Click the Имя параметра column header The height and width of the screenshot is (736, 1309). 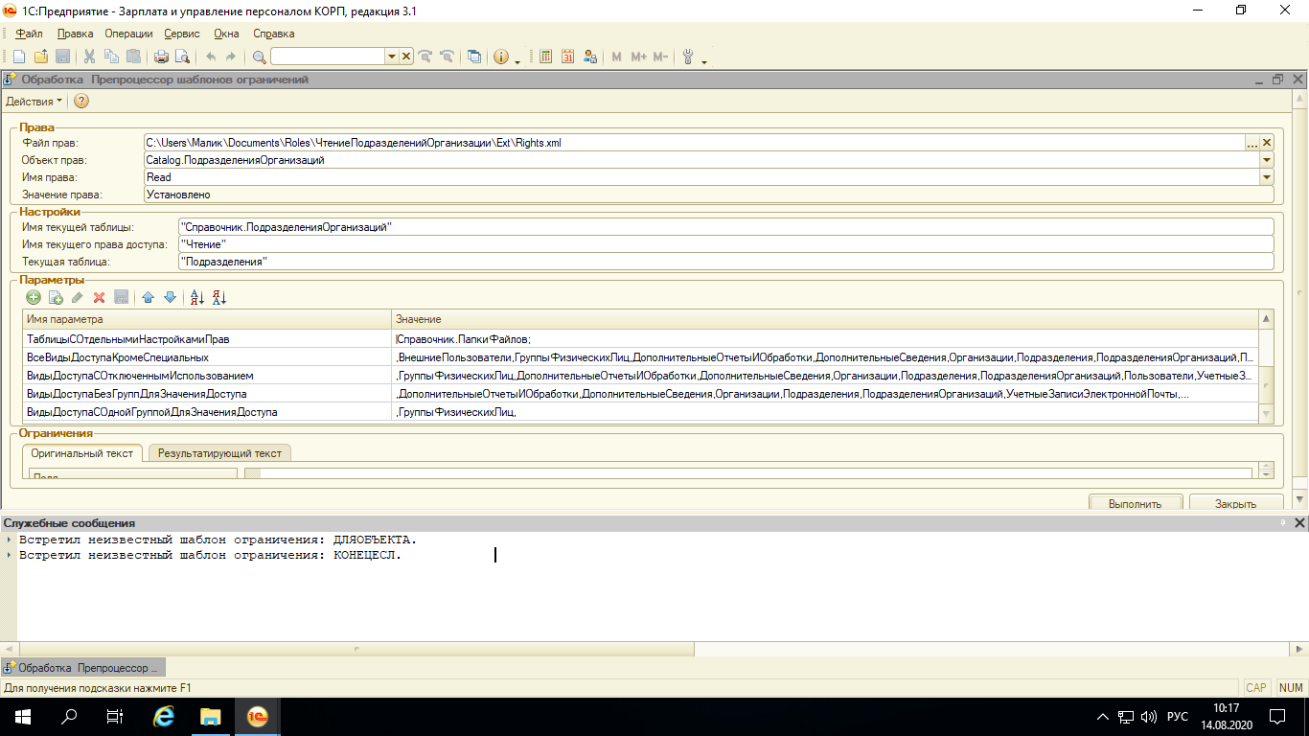(x=207, y=319)
